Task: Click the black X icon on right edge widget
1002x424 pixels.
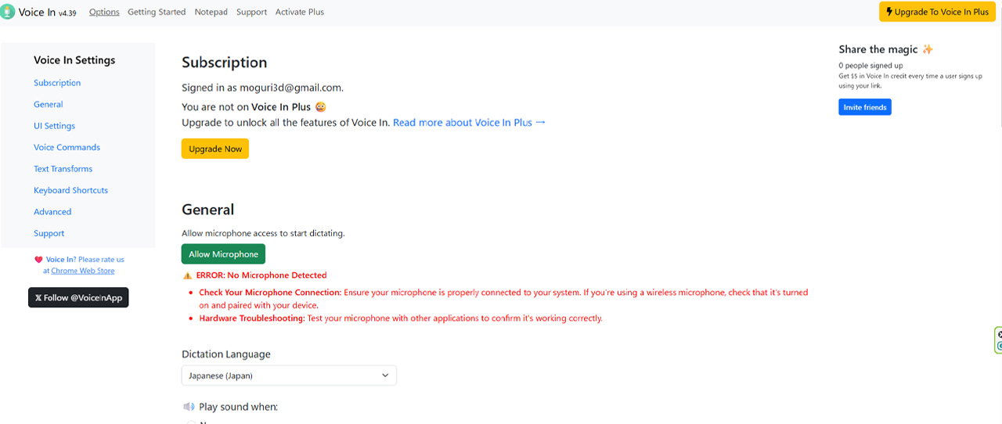Action: 999,335
